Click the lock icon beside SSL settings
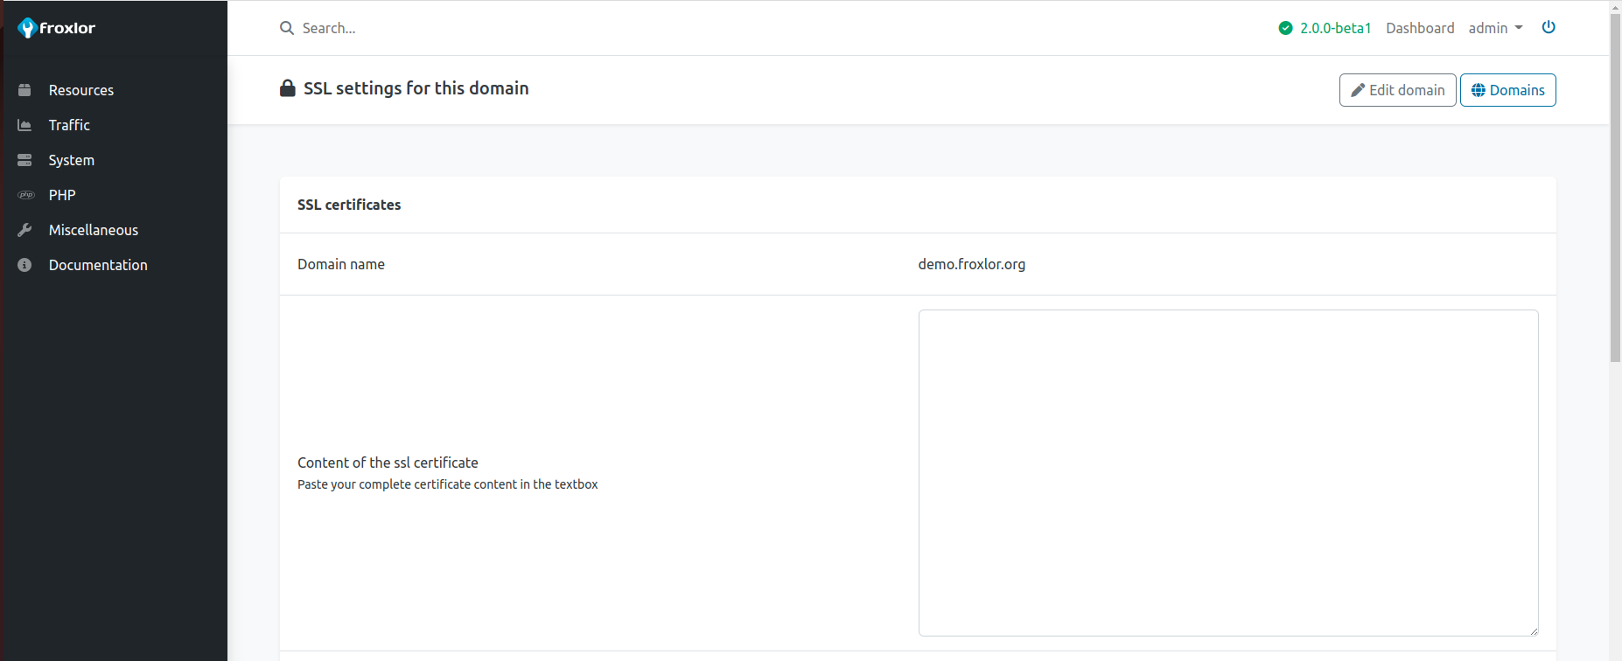1622x661 pixels. pyautogui.click(x=287, y=88)
